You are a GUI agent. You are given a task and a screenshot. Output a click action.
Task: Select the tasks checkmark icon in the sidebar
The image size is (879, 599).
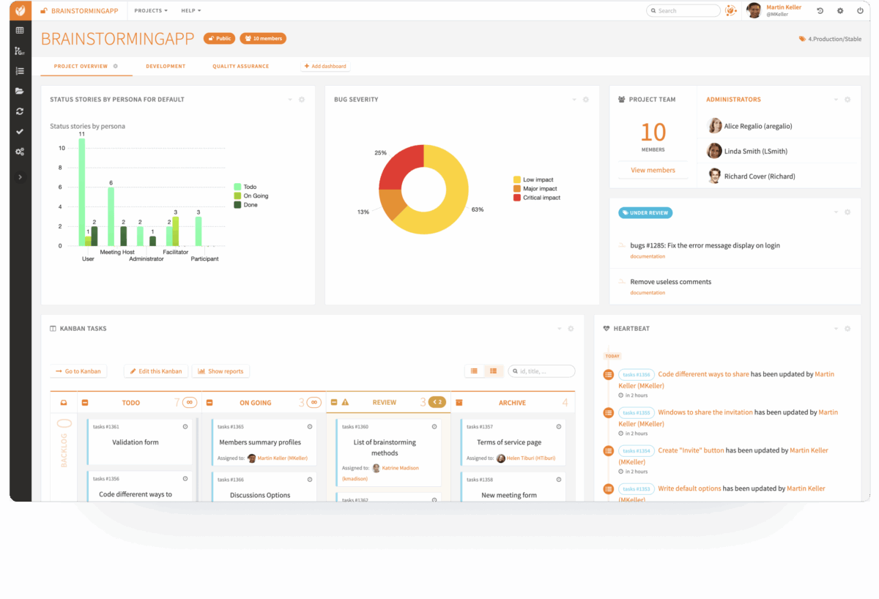pos(20,132)
